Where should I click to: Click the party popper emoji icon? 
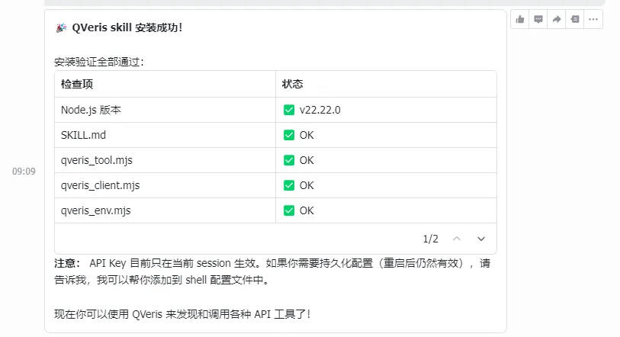pos(61,27)
